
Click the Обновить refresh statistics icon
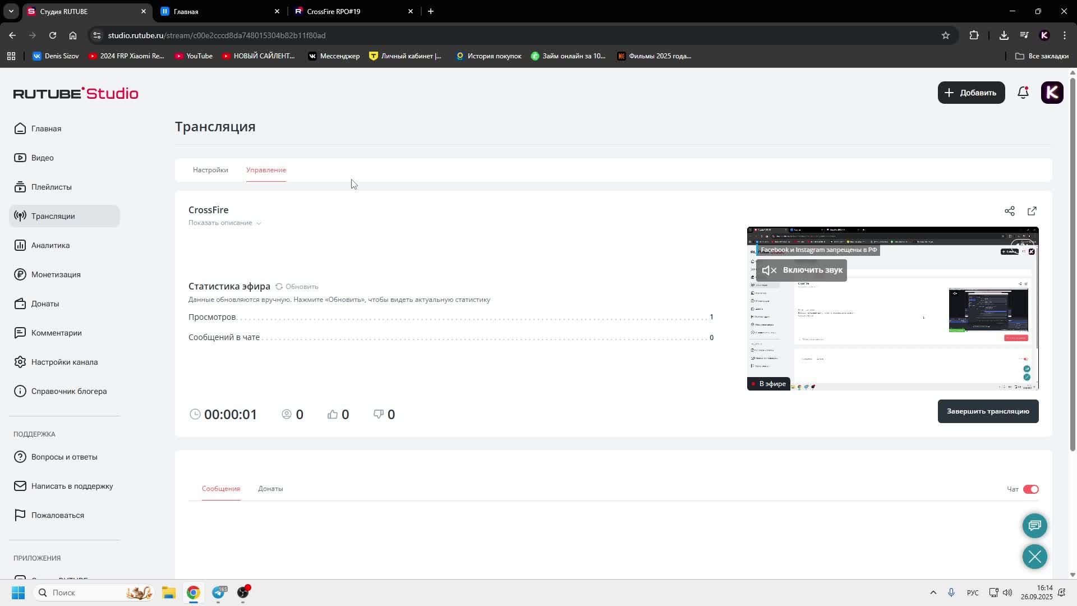[x=279, y=287]
